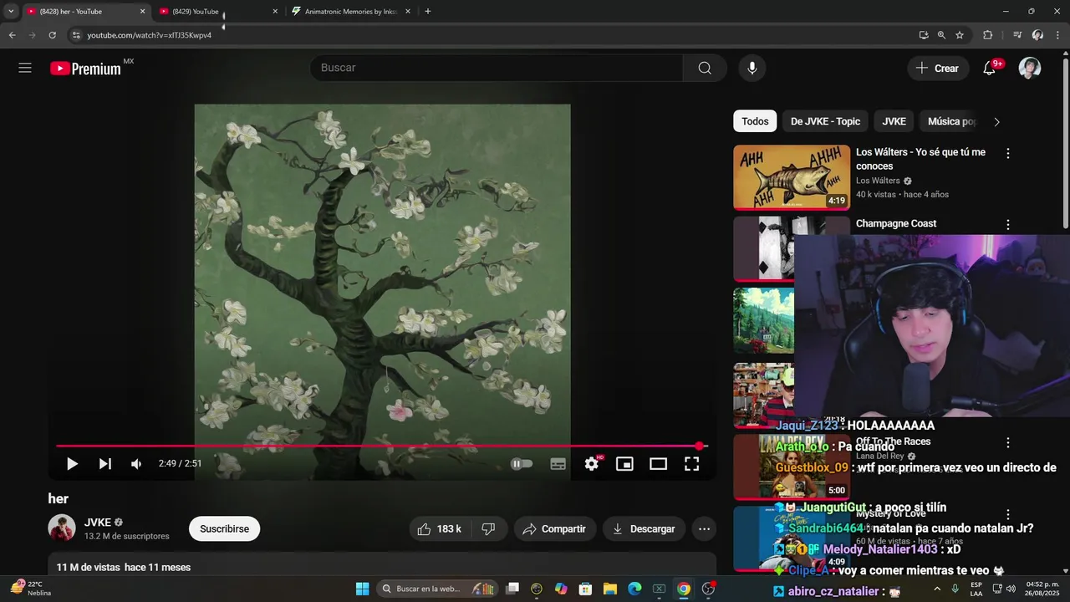Screen dimensions: 1070x602
Task: Open Windows Start menu
Action: point(362,589)
